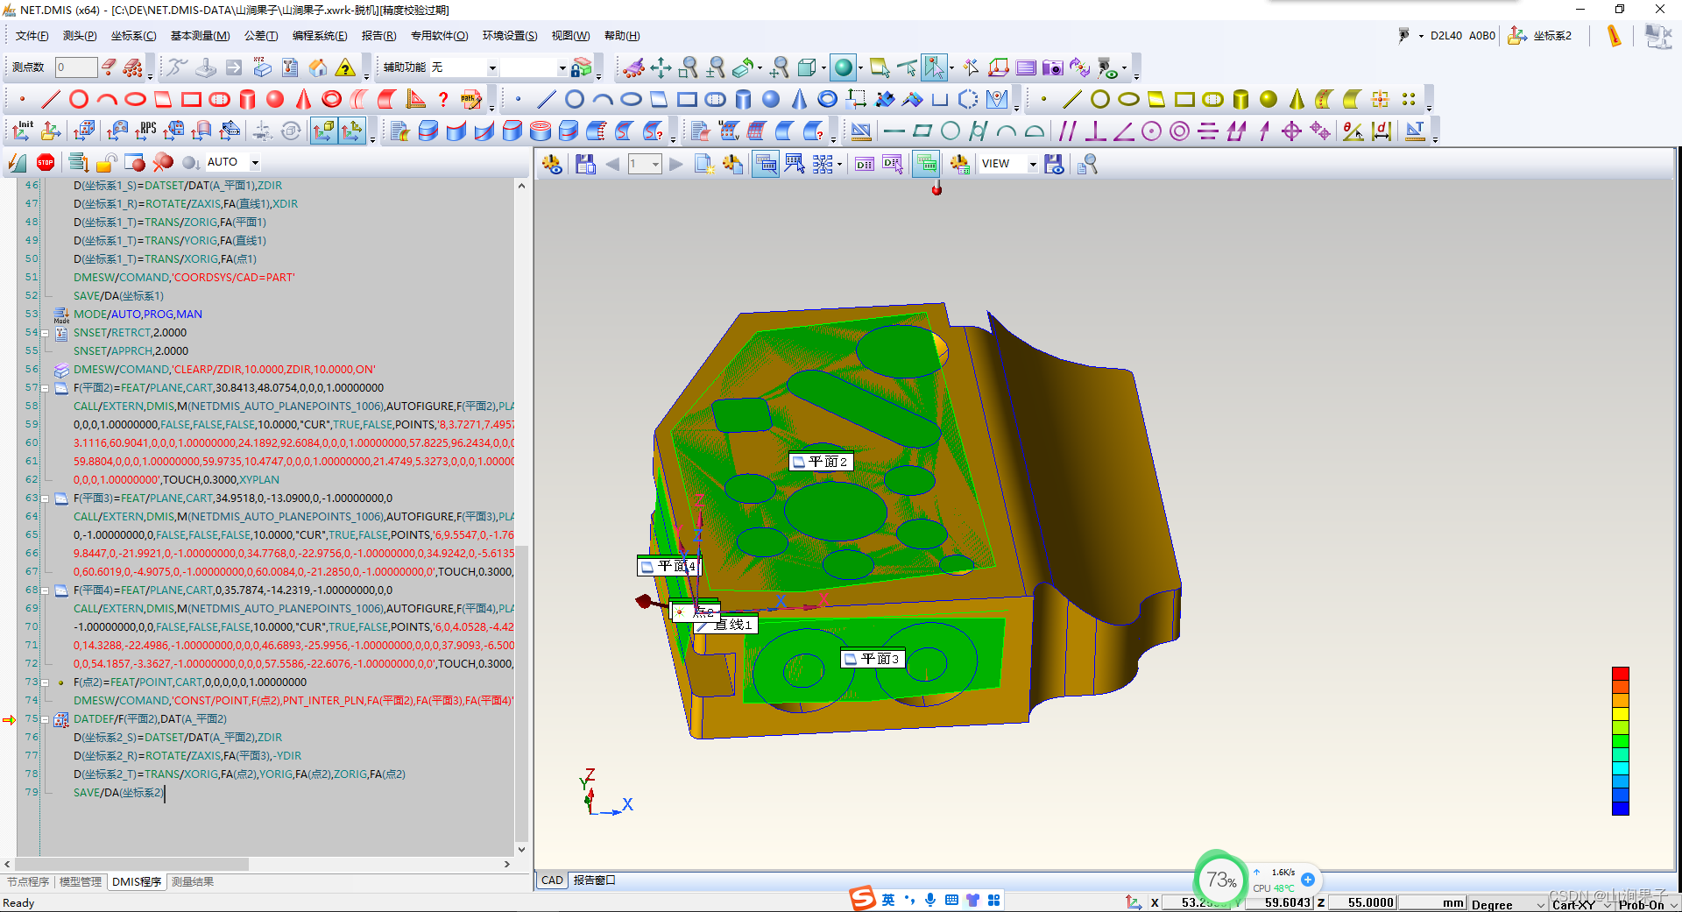Click the eraser icon beside point count
The width and height of the screenshot is (1682, 912).
[108, 67]
